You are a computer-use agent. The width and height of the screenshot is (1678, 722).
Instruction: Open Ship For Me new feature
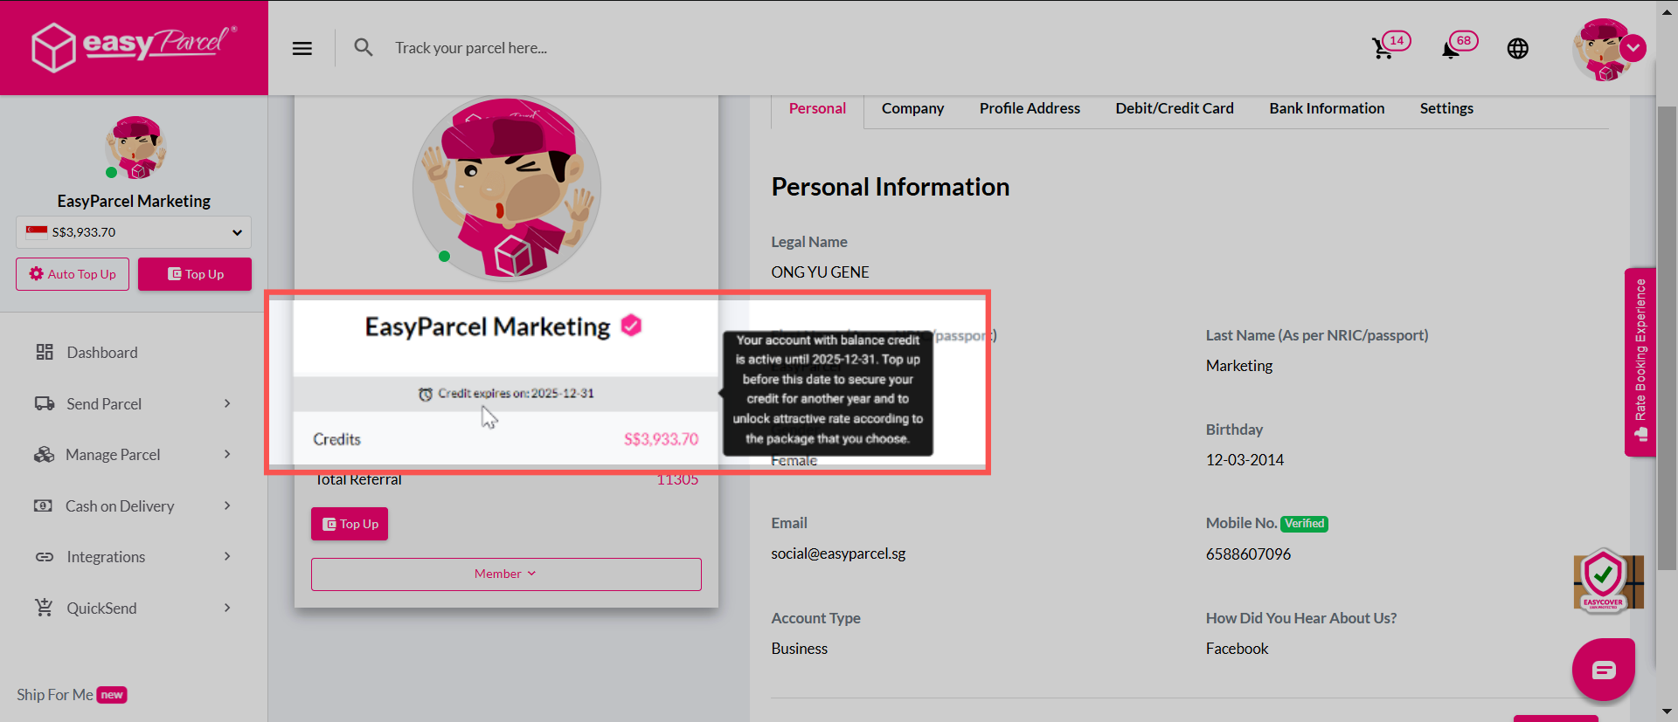72,695
